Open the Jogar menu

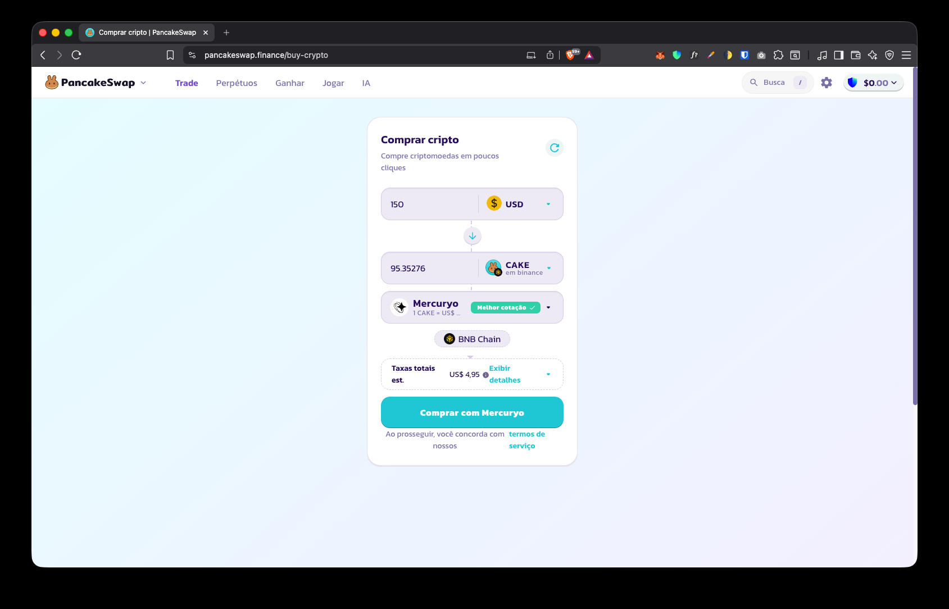(x=333, y=83)
